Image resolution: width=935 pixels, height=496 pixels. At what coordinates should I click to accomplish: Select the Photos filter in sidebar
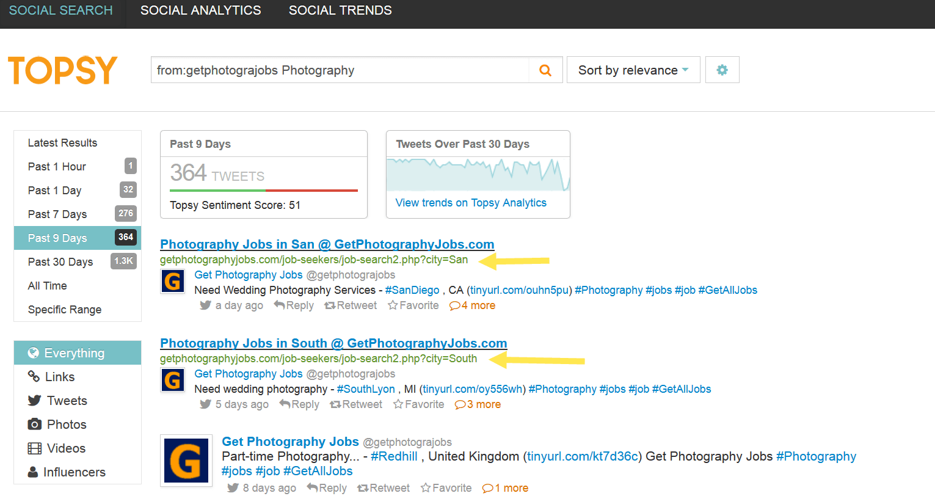pos(66,425)
